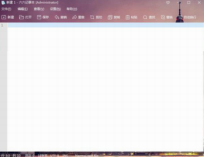Undo last edit with 撤销 icon
204x157 pixels.
coord(60,17)
